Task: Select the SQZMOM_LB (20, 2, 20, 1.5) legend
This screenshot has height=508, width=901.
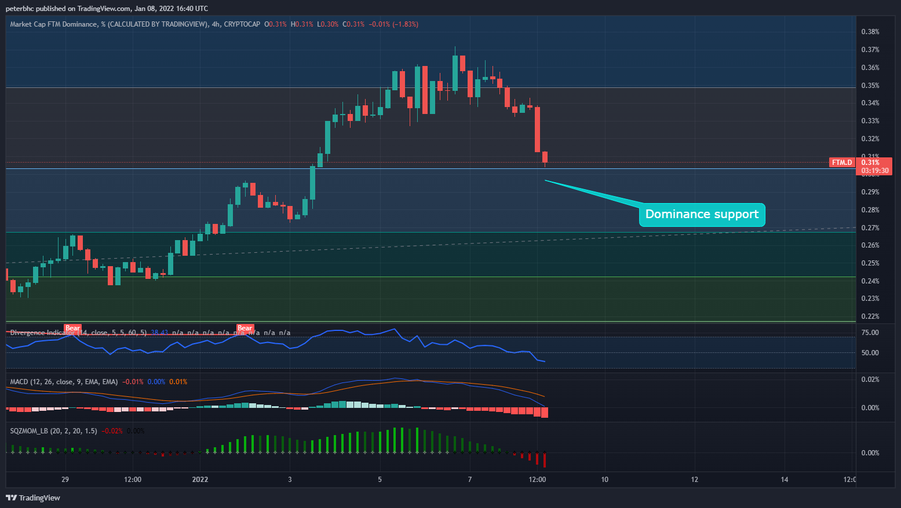Action: click(x=53, y=431)
